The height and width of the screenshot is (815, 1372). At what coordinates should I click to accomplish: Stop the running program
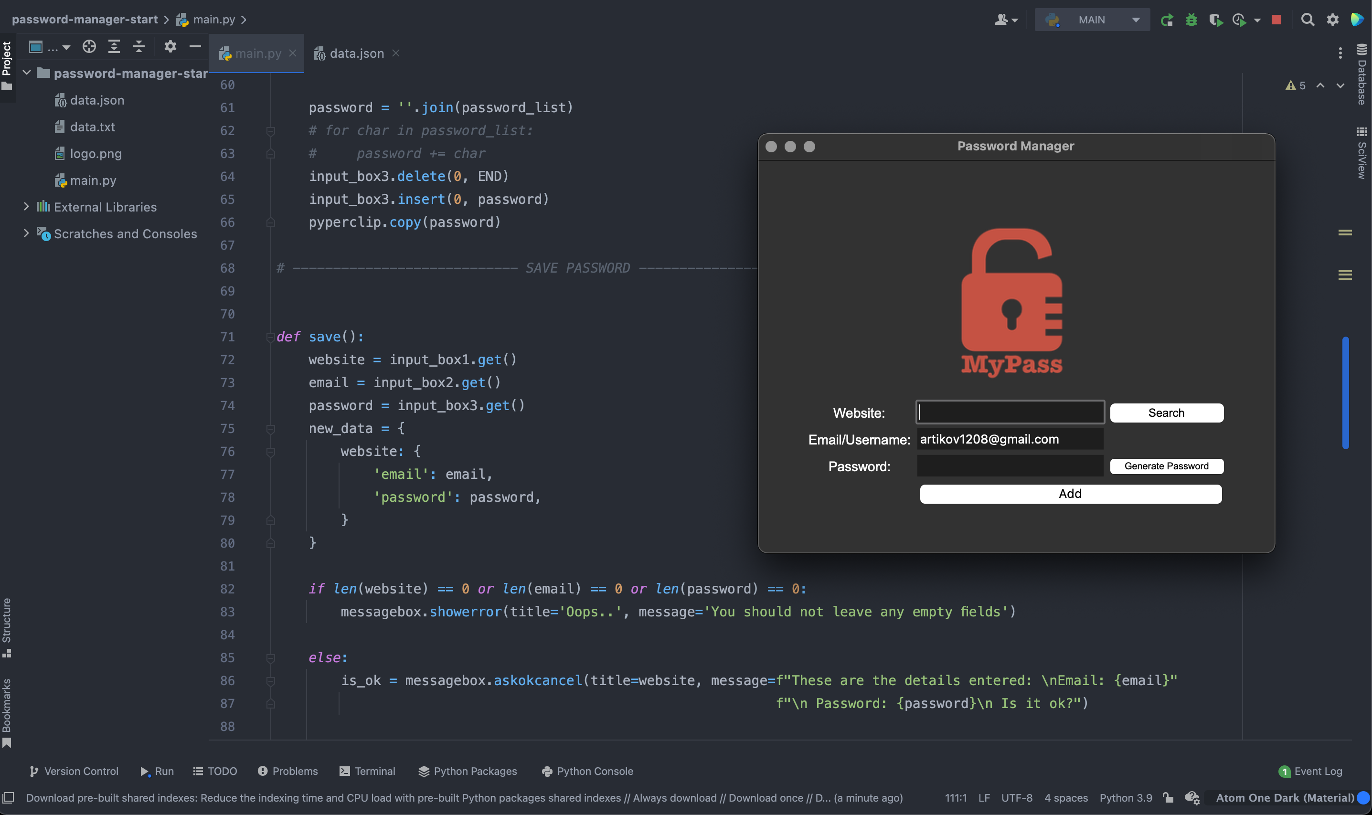1276,20
